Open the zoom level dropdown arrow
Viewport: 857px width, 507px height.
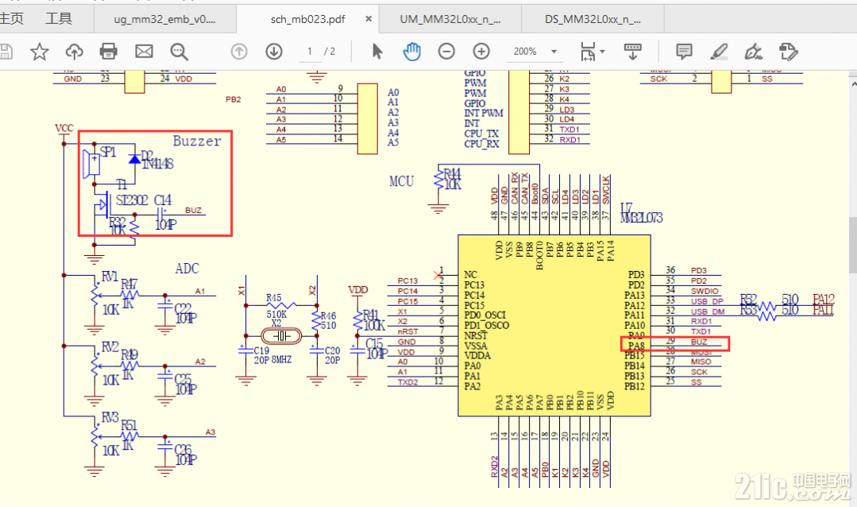[x=554, y=52]
